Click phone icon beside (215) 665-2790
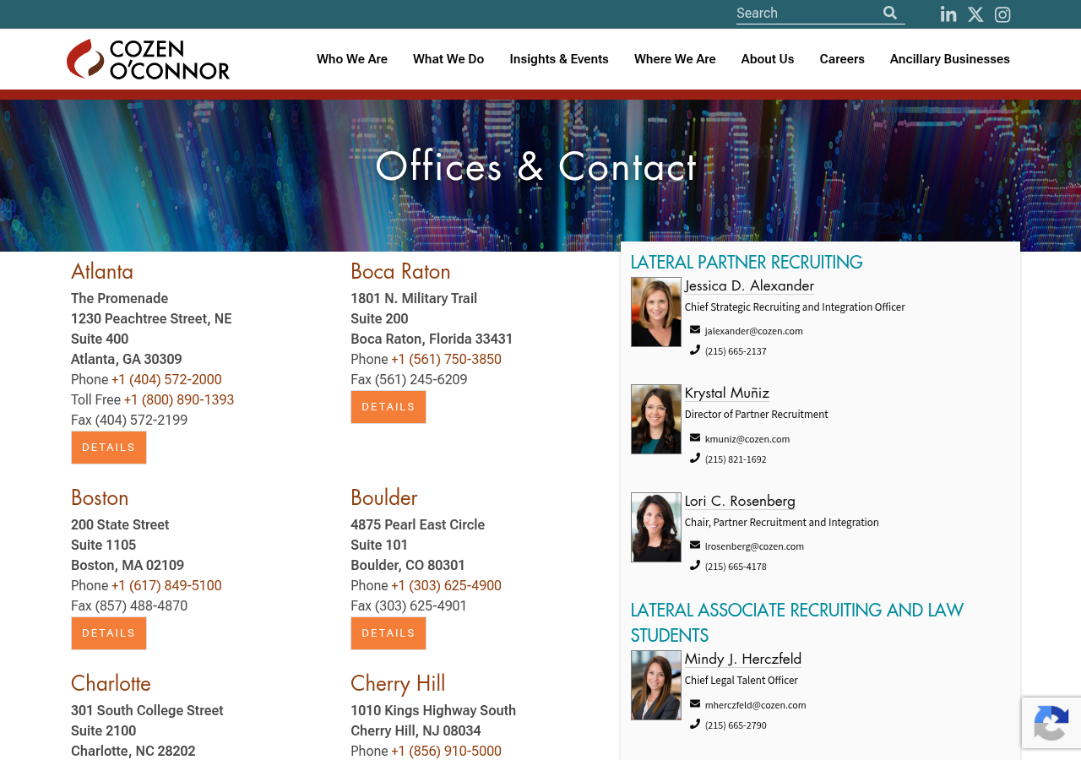 click(695, 725)
